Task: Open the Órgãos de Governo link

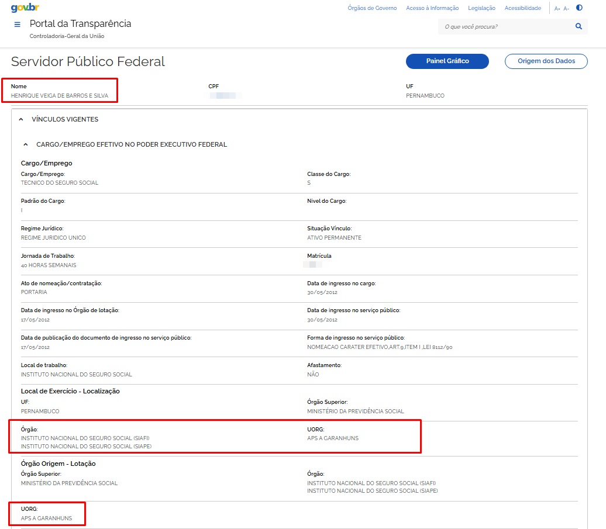Action: pos(372,8)
